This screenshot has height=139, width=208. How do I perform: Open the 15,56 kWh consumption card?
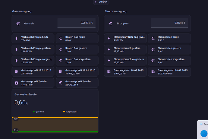[33, 61]
